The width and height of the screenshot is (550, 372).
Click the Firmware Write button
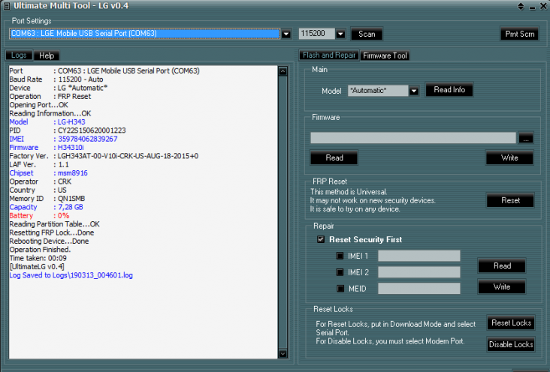click(x=509, y=158)
